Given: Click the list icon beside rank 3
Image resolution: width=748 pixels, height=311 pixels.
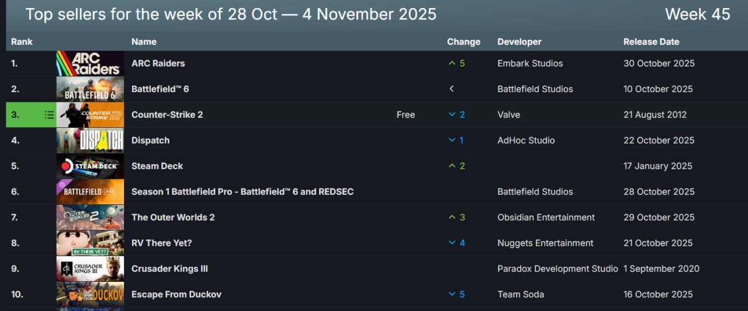Looking at the screenshot, I should (x=49, y=115).
